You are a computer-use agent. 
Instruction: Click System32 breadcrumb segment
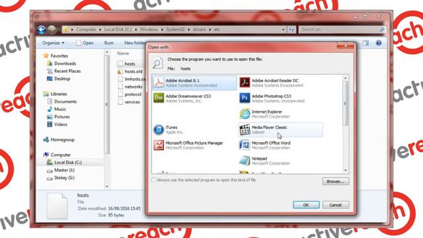(175, 29)
